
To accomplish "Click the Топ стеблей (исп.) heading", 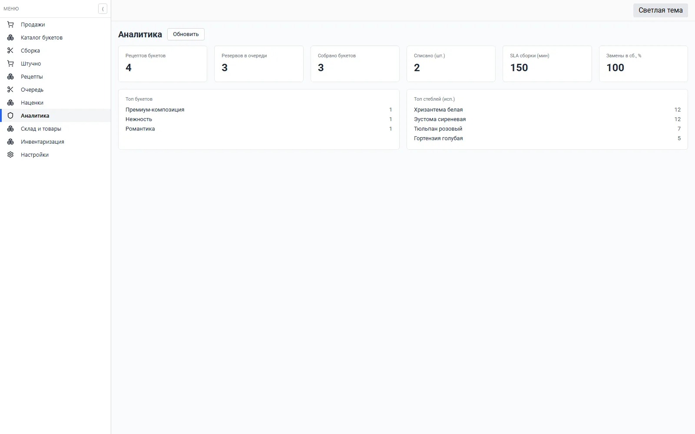I will (434, 99).
